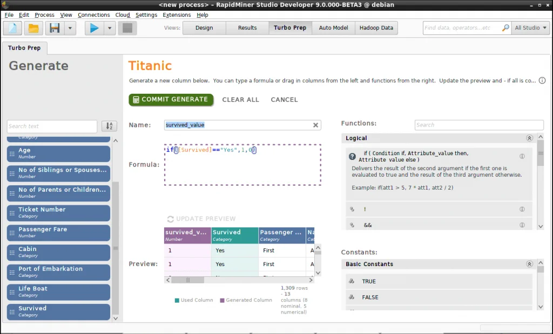The image size is (553, 334).
Task: Switch to the Auto Model view
Action: (x=333, y=27)
